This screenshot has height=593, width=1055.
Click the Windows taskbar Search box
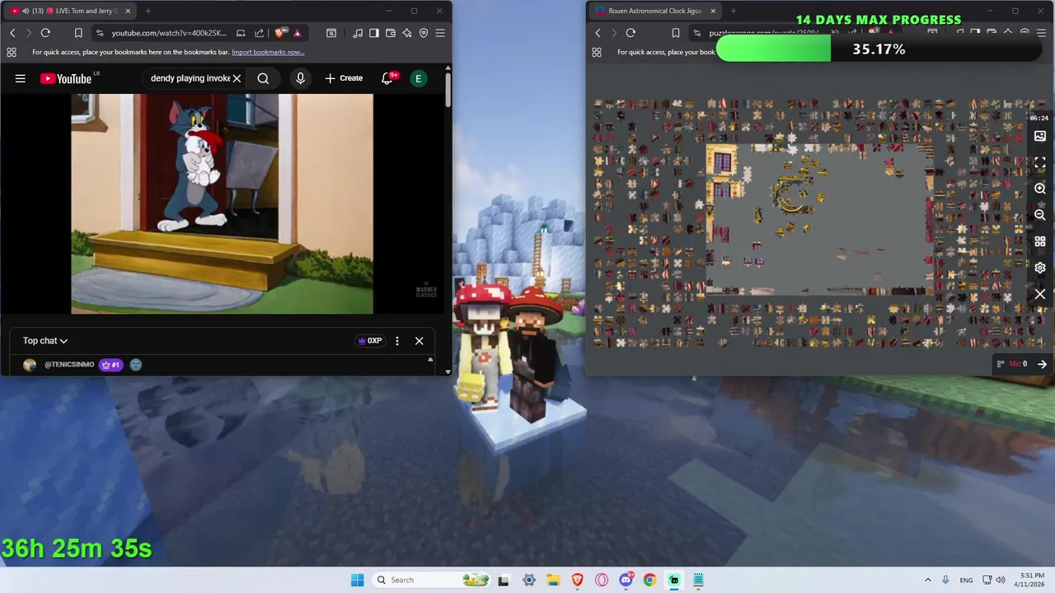(x=430, y=580)
